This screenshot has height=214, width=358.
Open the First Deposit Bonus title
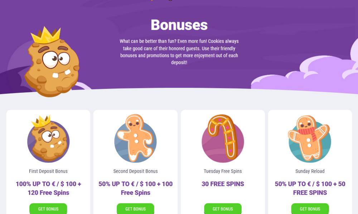(x=48, y=171)
